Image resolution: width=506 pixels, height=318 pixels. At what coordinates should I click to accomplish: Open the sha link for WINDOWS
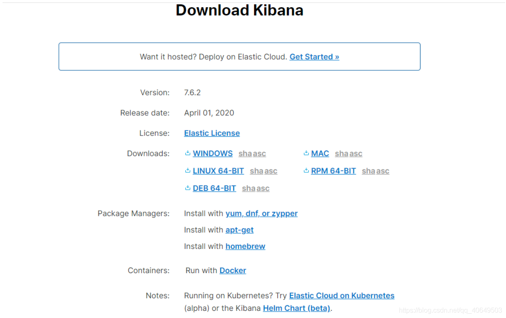(245, 154)
